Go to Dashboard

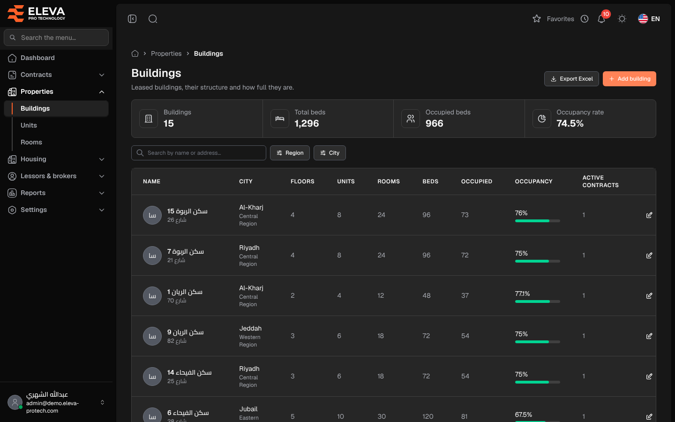click(x=56, y=58)
